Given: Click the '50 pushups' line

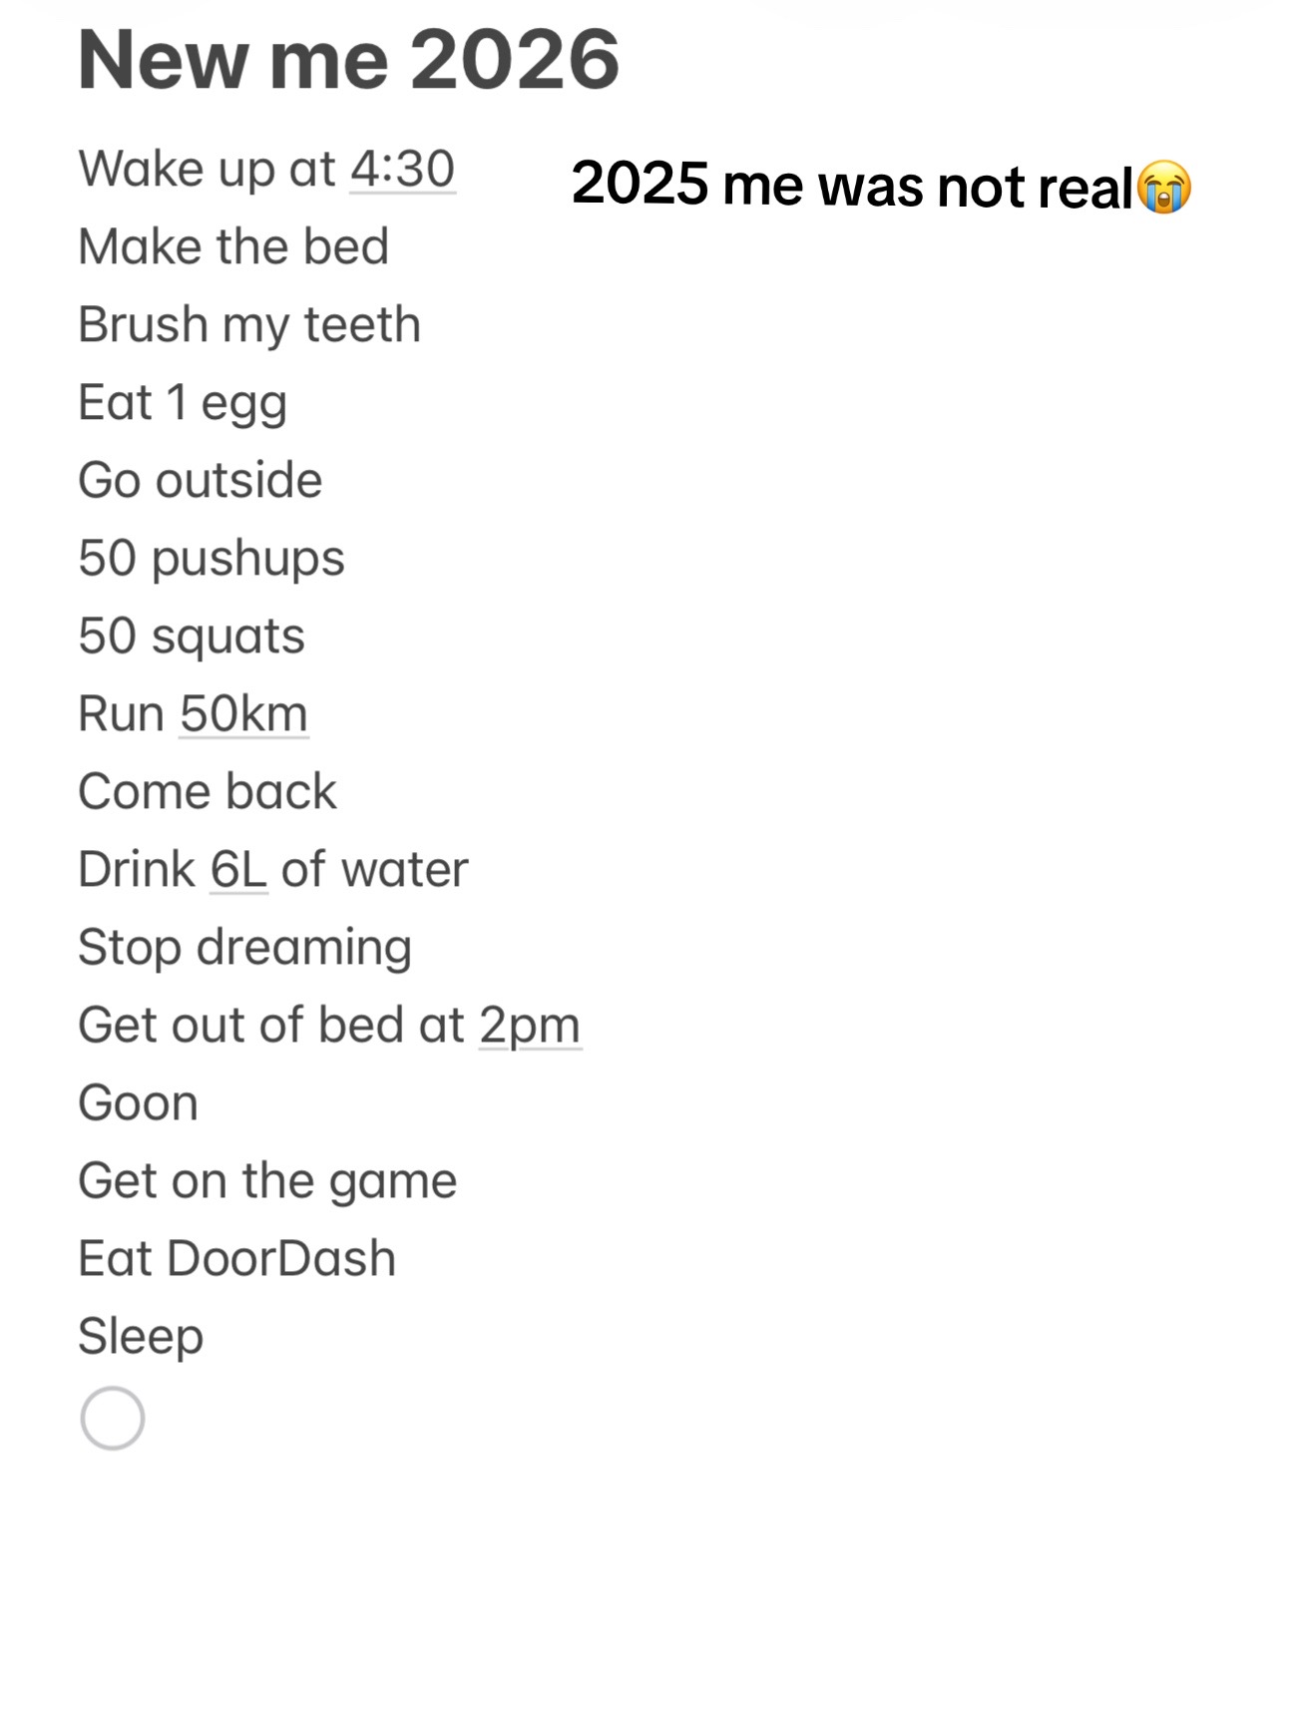Looking at the screenshot, I should [212, 560].
